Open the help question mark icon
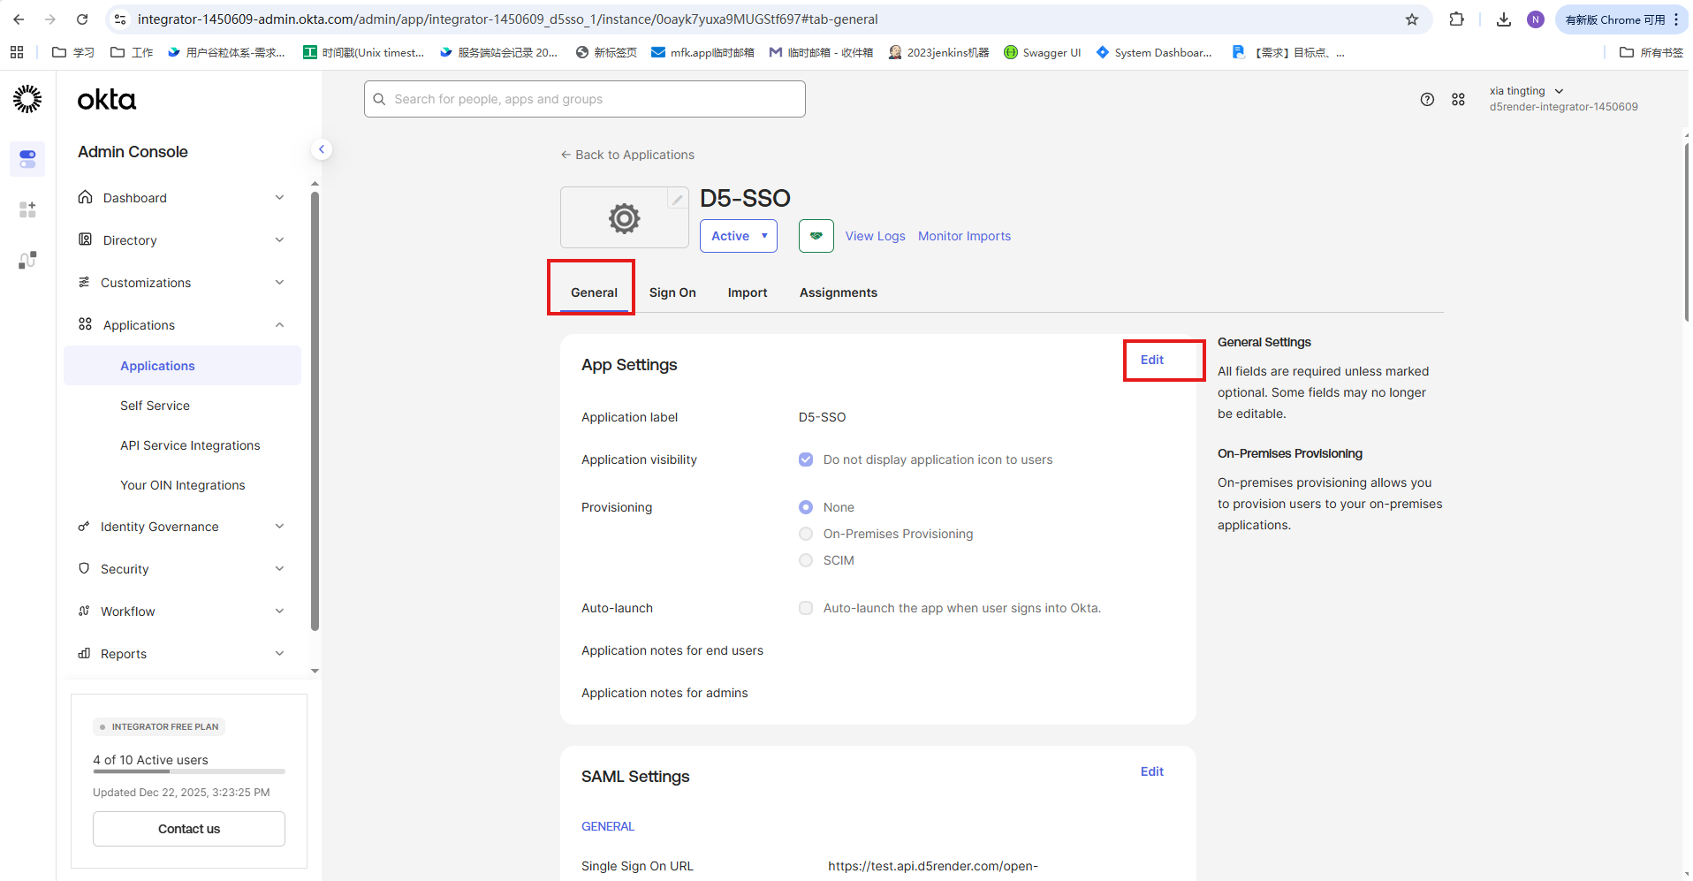 click(1427, 100)
